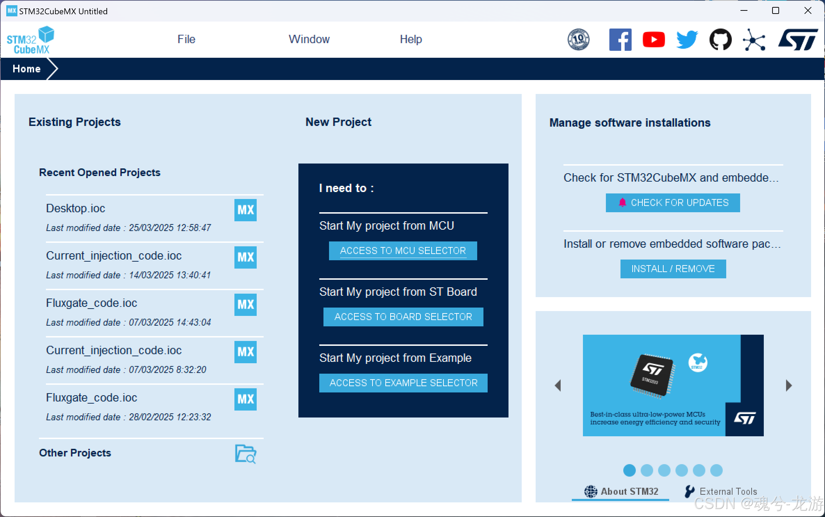Click the Facebook icon in header
Viewport: 825px width, 517px height.
pyautogui.click(x=620, y=40)
